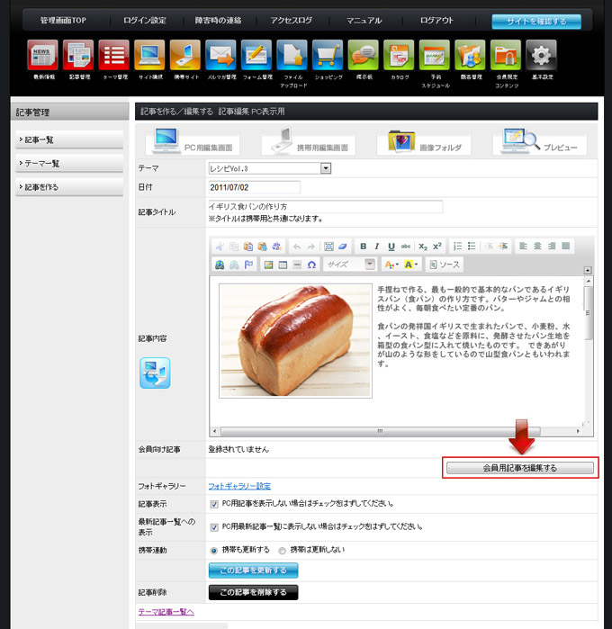Click the underline formatting icon
612x629 pixels.
pos(391,246)
